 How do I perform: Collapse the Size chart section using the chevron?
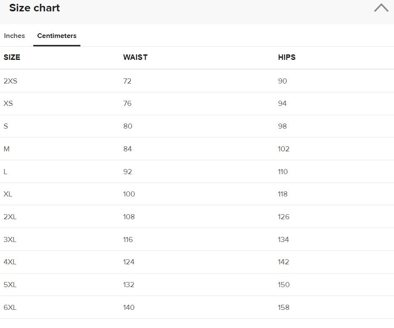point(381,8)
